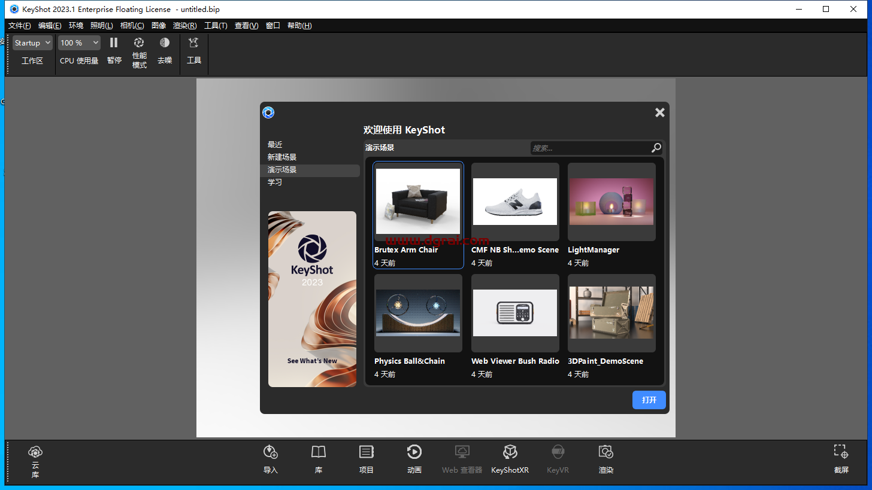
Task: Expand the CPU usage percentage dropdown
Action: (78, 42)
